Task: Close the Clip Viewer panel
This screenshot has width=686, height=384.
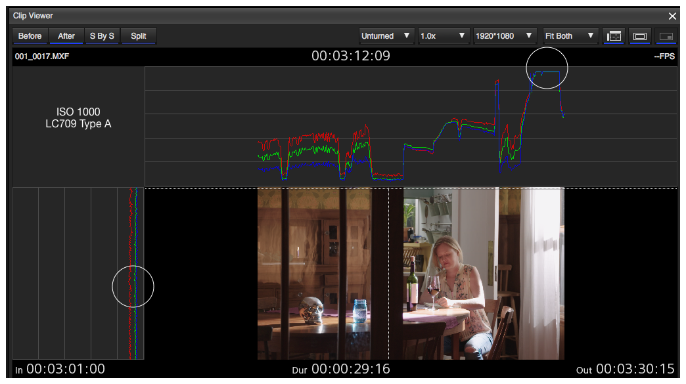Action: pyautogui.click(x=672, y=16)
